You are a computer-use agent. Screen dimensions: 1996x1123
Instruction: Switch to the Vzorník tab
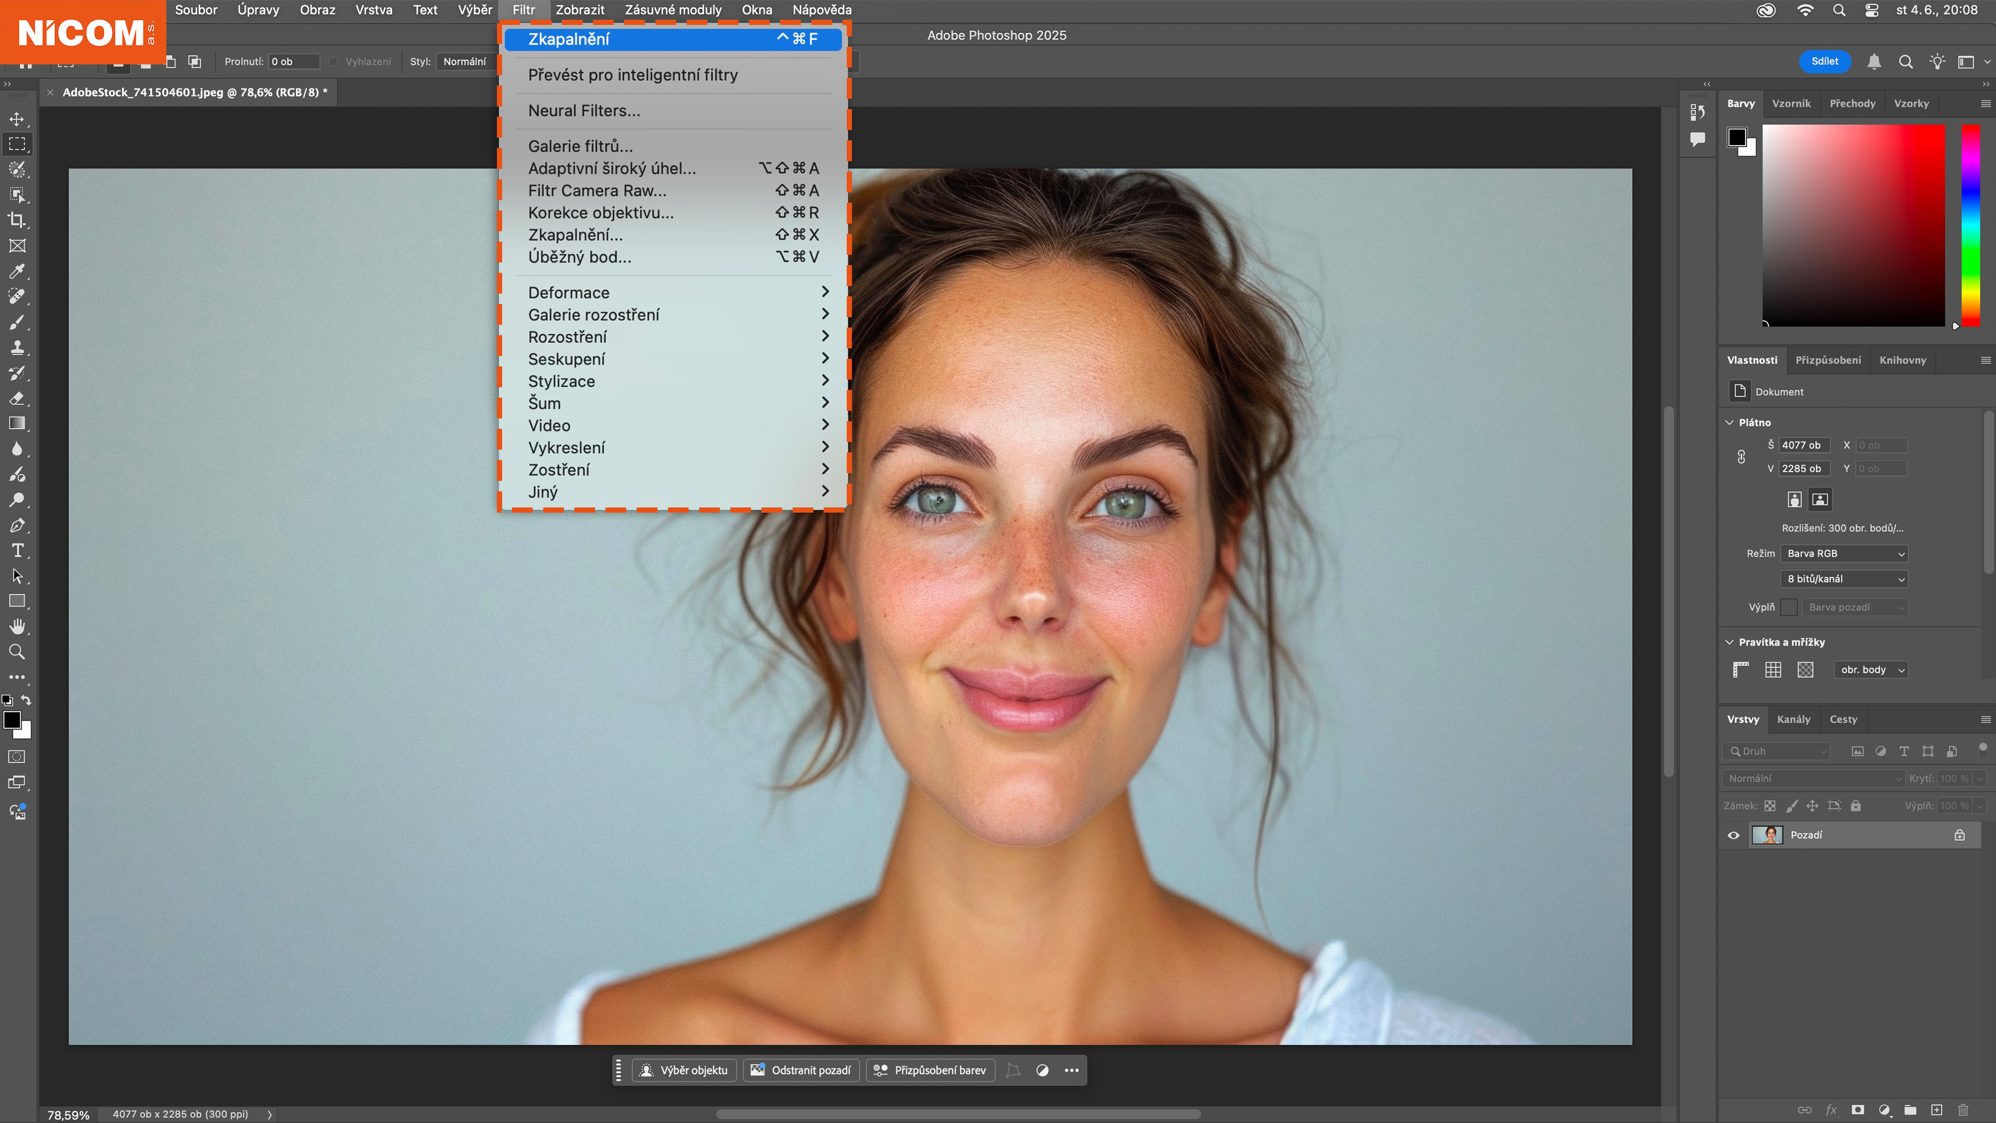pos(1791,103)
